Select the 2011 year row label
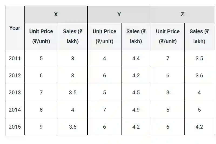The height and width of the screenshot is (144, 216). point(15,58)
